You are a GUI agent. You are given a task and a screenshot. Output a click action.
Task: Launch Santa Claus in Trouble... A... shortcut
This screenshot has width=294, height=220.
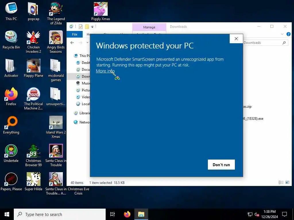tap(56, 184)
